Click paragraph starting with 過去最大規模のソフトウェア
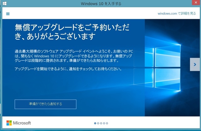Screen dimensions: 201x131 (x=74, y=56)
